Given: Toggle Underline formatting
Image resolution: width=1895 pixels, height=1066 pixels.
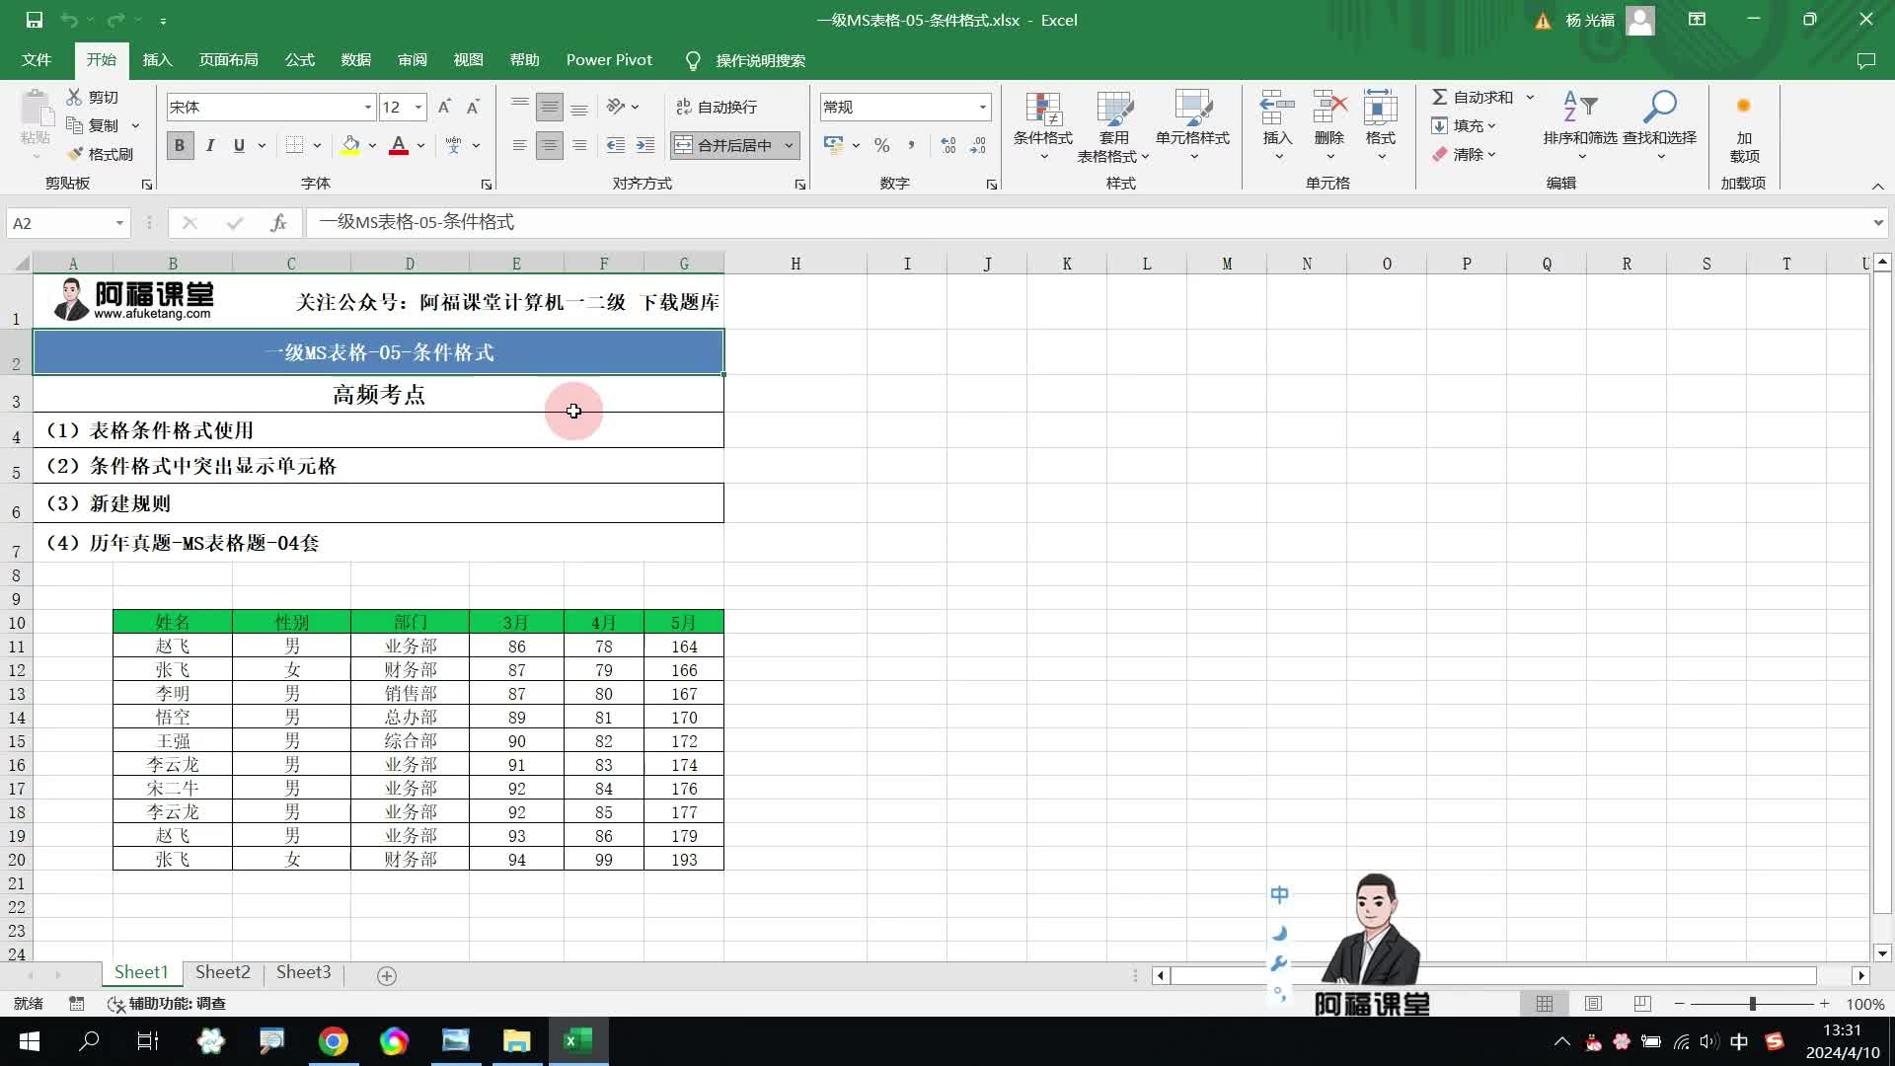Looking at the screenshot, I should pyautogui.click(x=239, y=145).
